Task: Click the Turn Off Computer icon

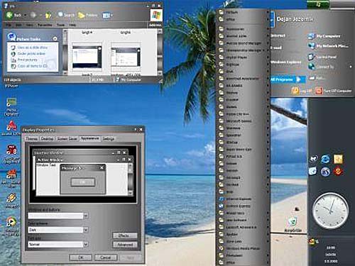Action: click(x=319, y=91)
